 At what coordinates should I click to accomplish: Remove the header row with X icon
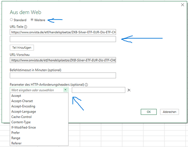coord(129,90)
